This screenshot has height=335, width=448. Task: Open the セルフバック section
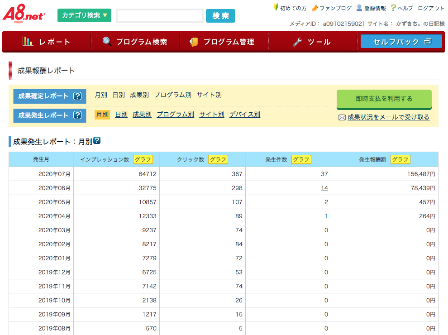401,41
